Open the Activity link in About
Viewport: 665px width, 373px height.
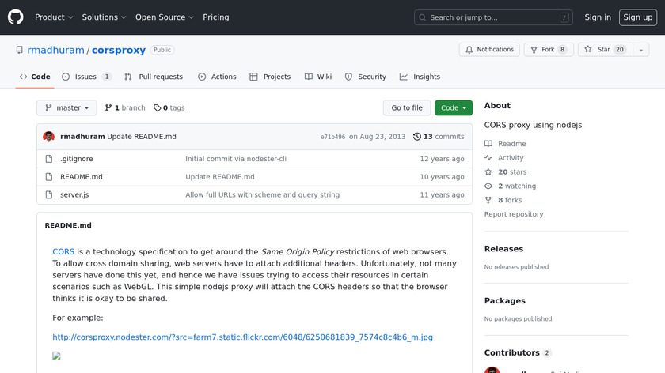coord(503,158)
